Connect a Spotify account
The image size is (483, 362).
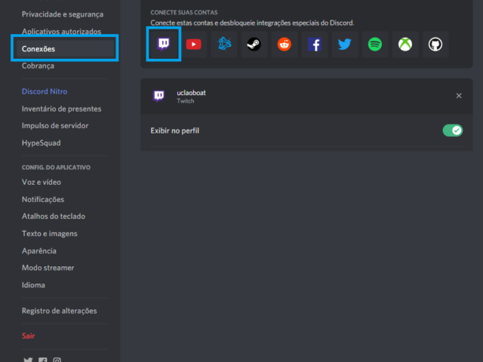(x=375, y=44)
